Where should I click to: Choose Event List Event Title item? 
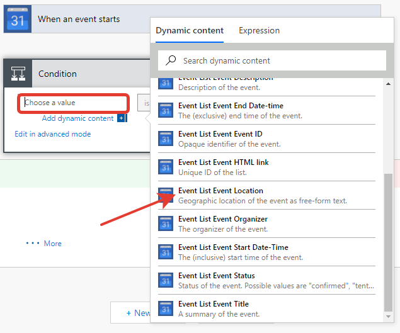pyautogui.click(x=213, y=304)
